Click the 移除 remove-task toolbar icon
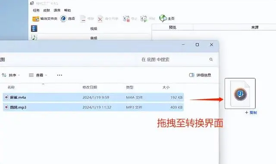Image resolution: width=276 pixels, height=164 pixels. point(83,19)
